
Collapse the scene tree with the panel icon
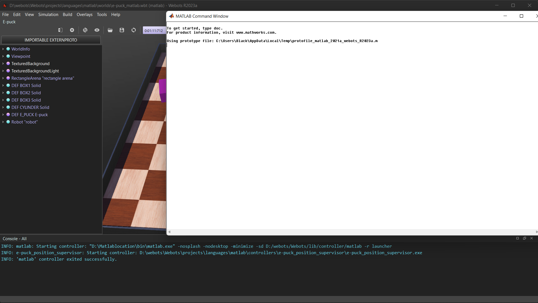(x=60, y=30)
